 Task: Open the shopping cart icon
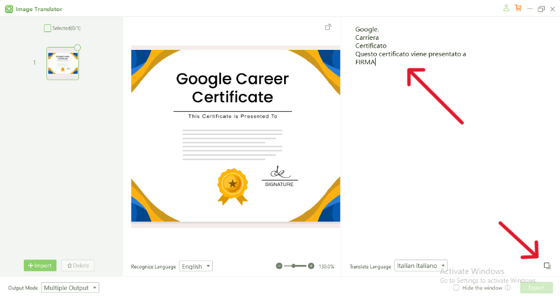(518, 8)
